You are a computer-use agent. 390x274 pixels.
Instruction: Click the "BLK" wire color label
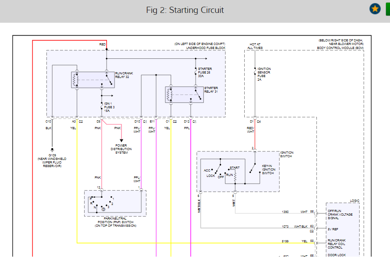coord(48,128)
